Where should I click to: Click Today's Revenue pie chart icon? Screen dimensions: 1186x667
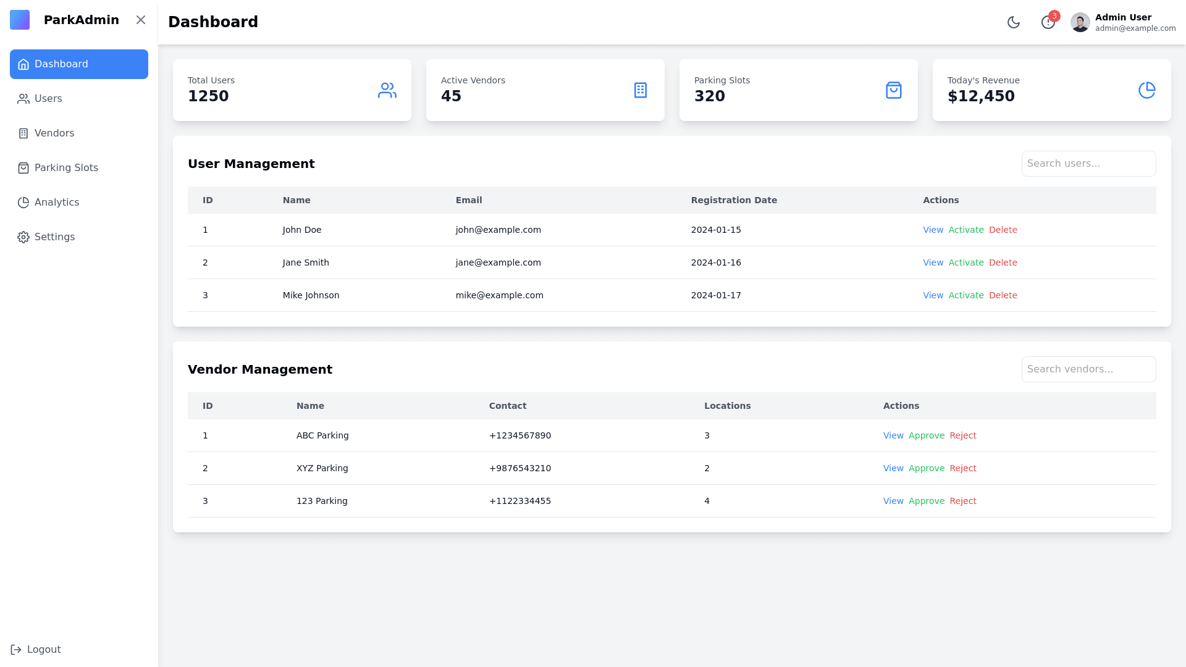point(1146,90)
